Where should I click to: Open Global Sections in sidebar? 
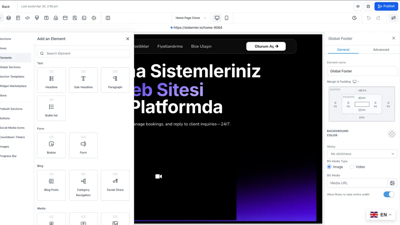pyautogui.click(x=10, y=67)
